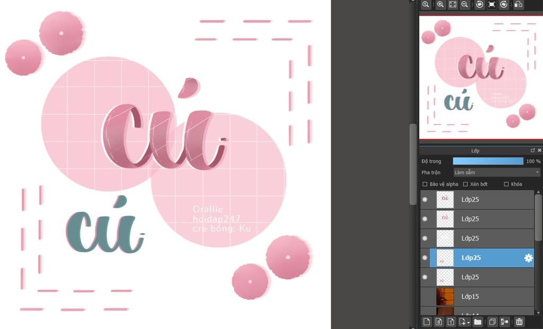This screenshot has width=543, height=329.
Task: Click the layer list scroll down arrow
Action: (539, 313)
